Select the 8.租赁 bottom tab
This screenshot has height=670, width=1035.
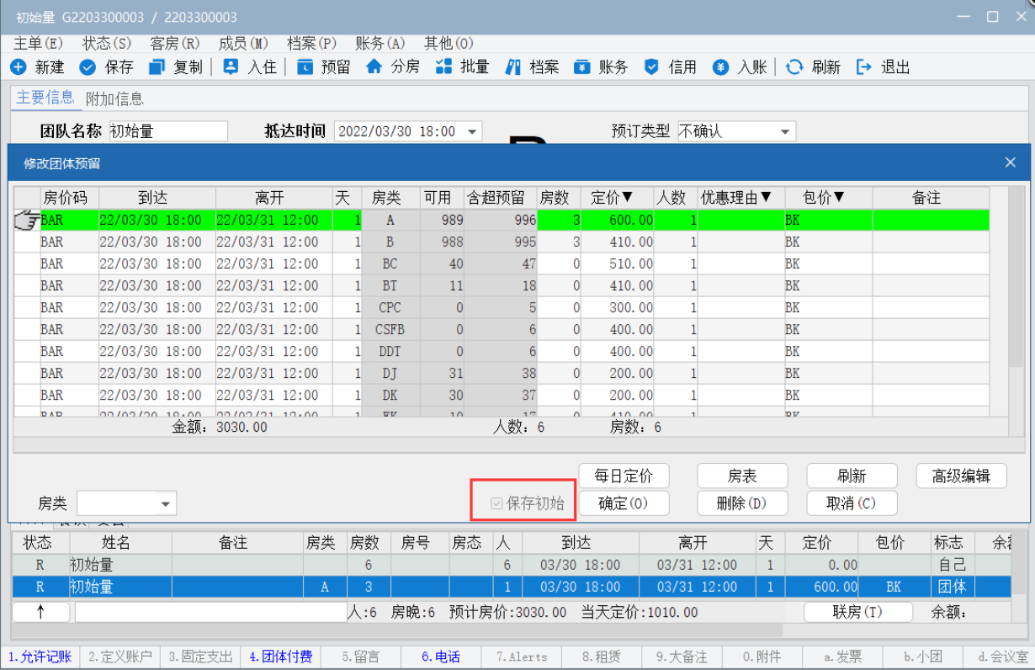602,657
